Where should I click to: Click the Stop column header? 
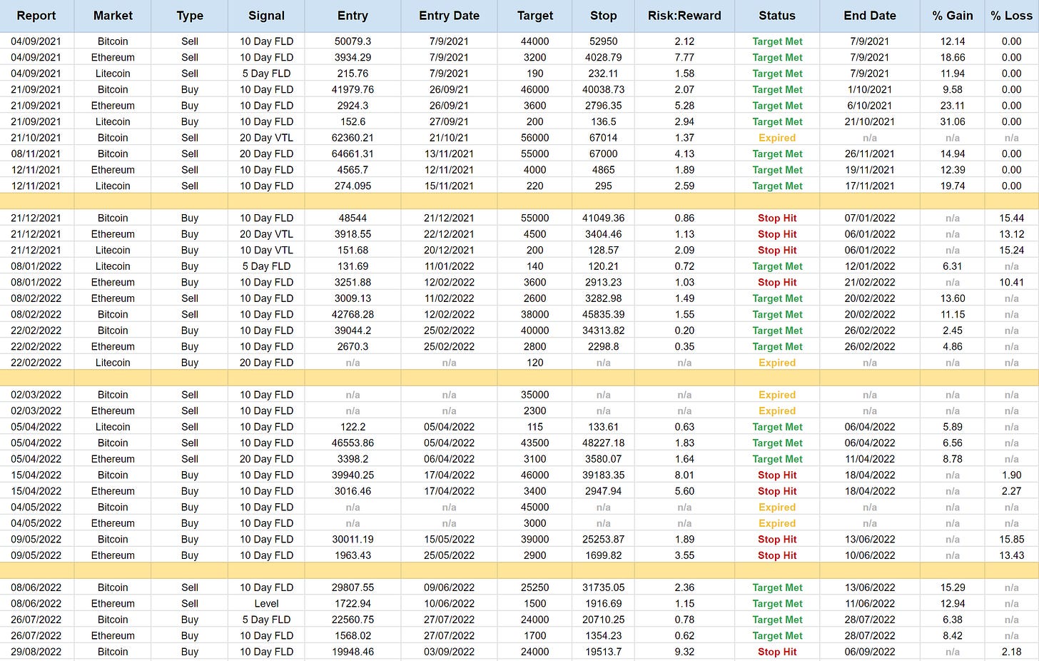603,16
